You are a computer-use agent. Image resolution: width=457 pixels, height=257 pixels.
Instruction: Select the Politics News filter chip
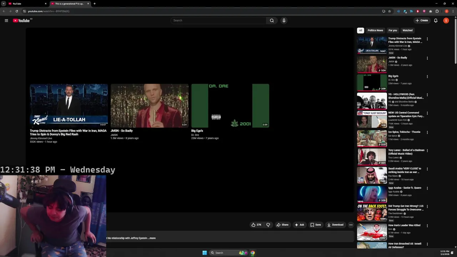[375, 30]
